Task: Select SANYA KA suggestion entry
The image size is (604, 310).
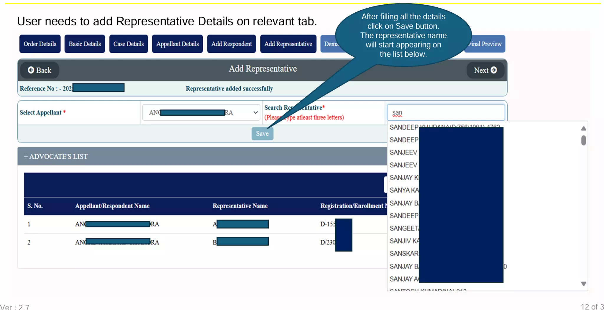Action: point(404,190)
